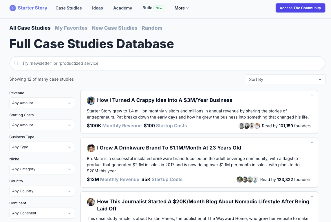Screen dimensions: 331x222
Task: Expand the Drinkware Brand card chevron
Action: (312, 143)
